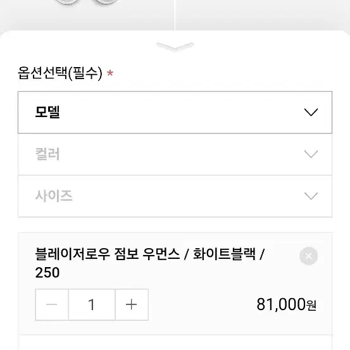Click the red required asterisk mark
Image resolution: width=350 pixels, height=350 pixels.
click(x=110, y=73)
